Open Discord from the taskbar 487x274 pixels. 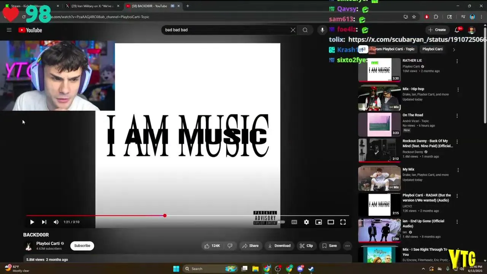300,269
